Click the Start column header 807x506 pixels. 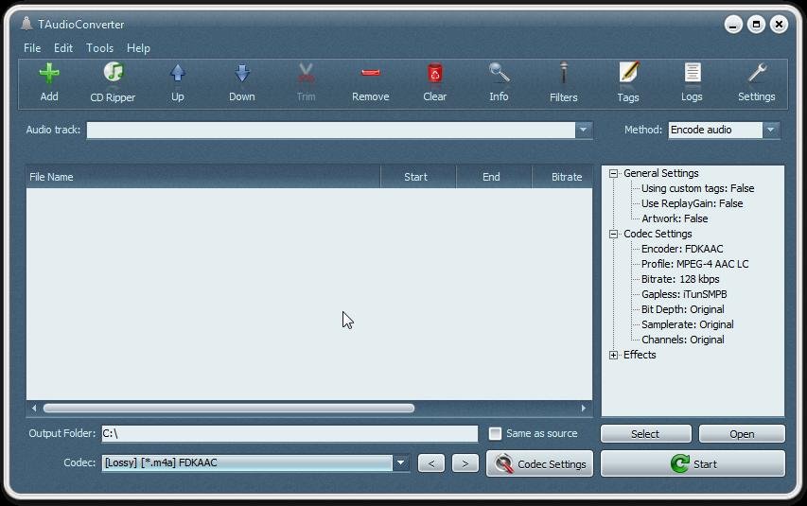click(418, 177)
